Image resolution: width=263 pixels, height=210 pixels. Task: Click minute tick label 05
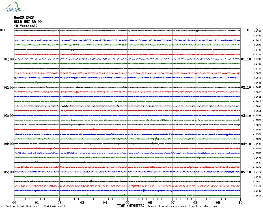(128, 202)
